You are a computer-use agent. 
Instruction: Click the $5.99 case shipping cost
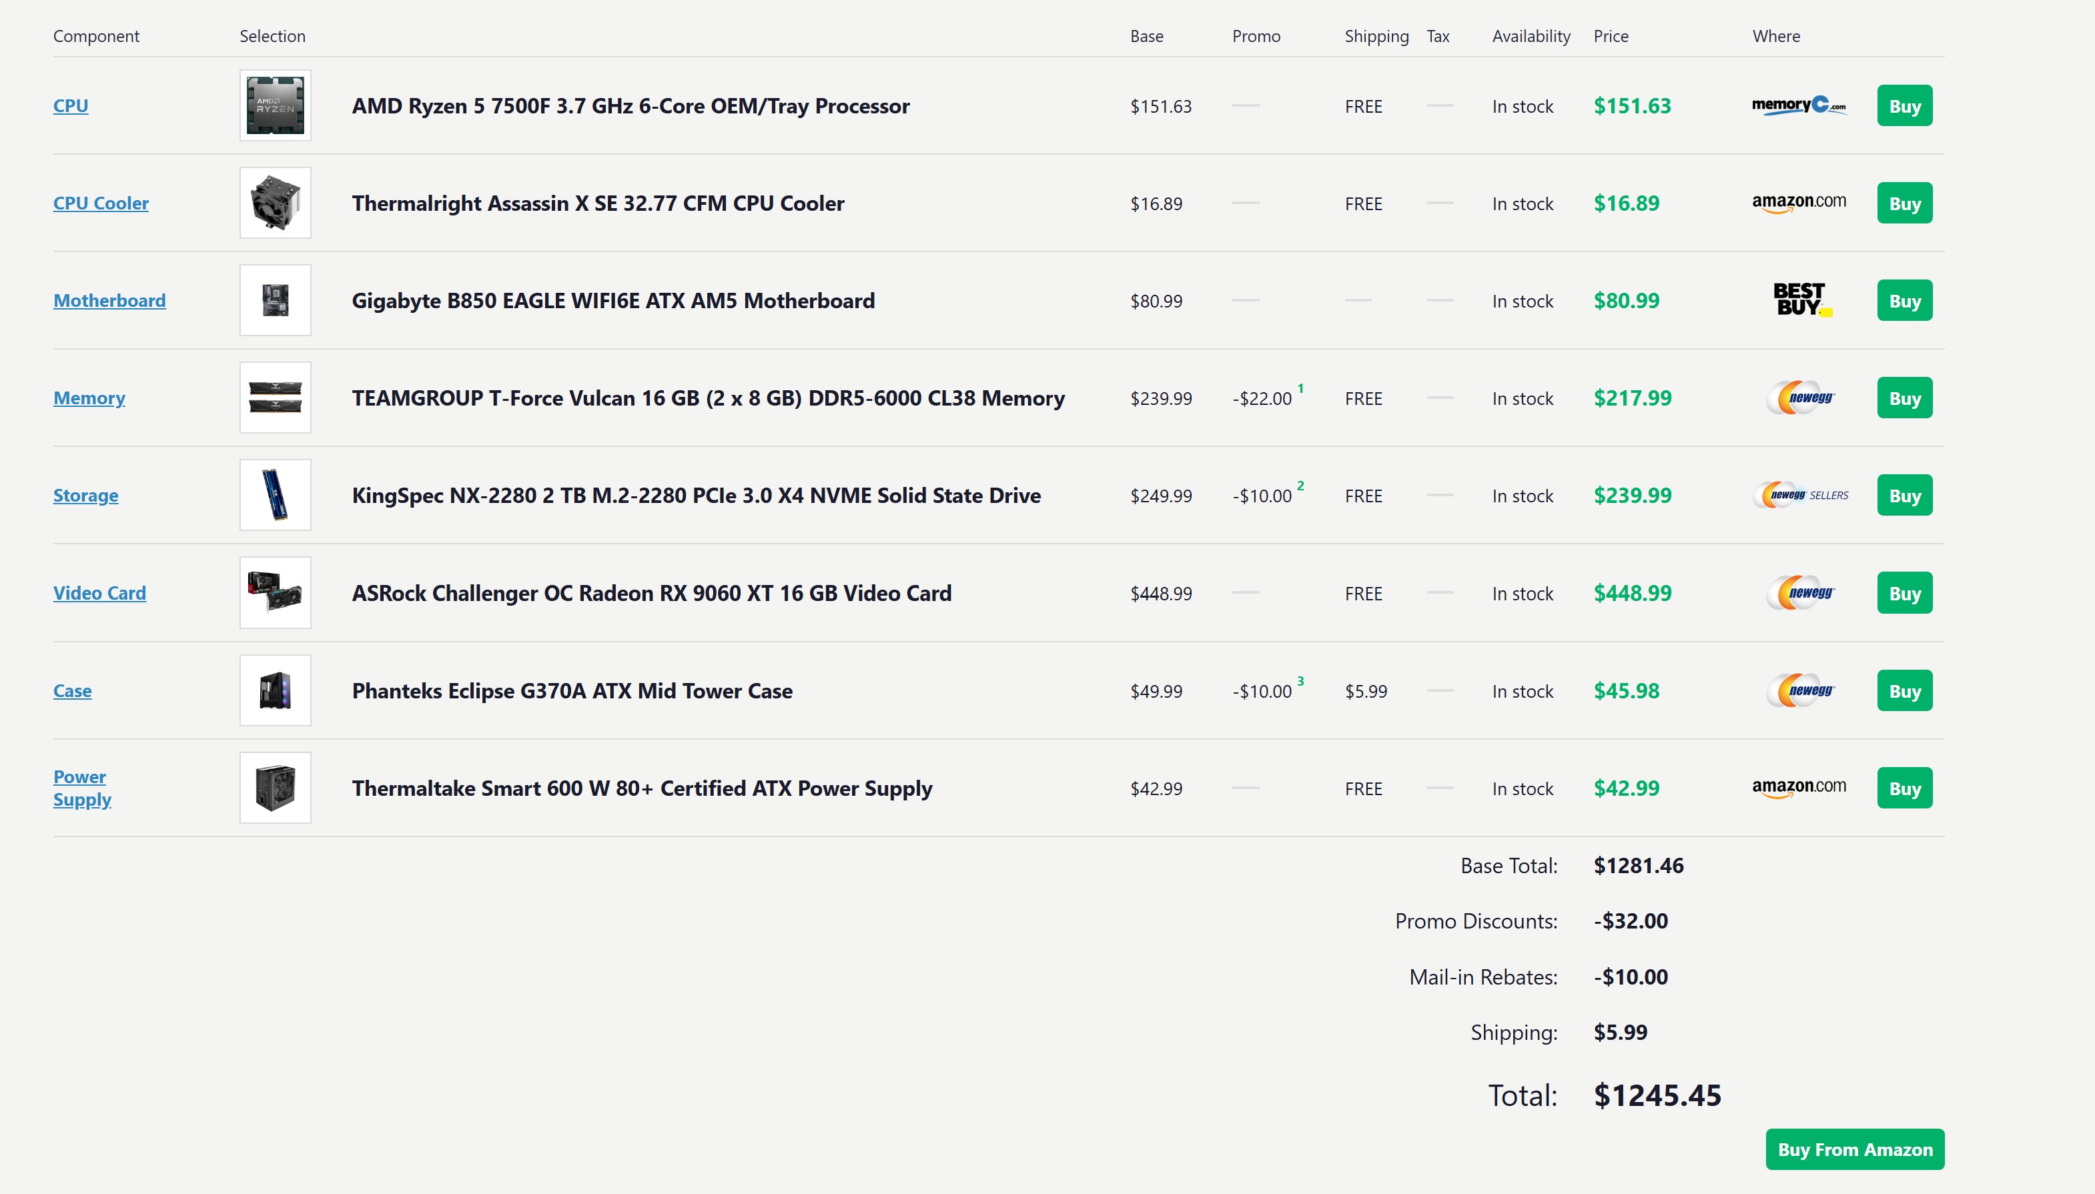(1366, 691)
